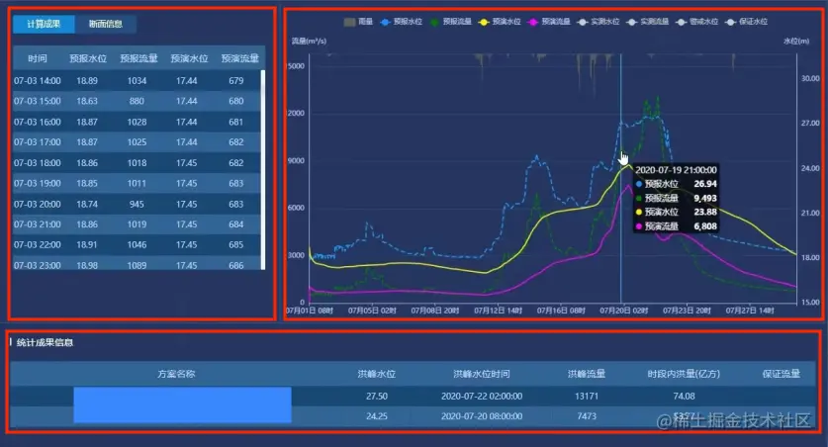Click the 预演流量 column header in results table

[x=239, y=58]
